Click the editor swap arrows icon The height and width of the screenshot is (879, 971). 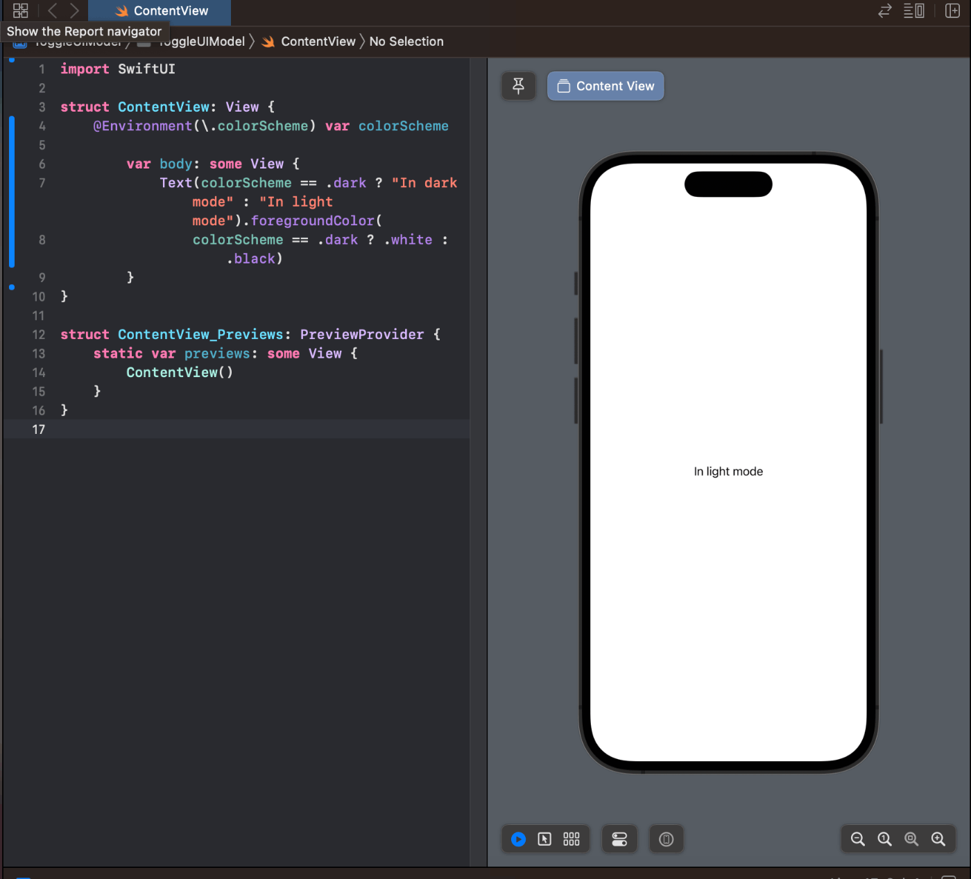tap(884, 10)
